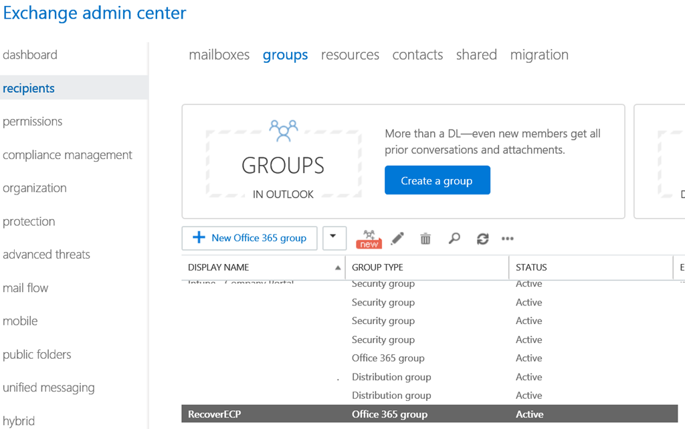Refresh the groups list
This screenshot has width=685, height=429.
pyautogui.click(x=482, y=239)
